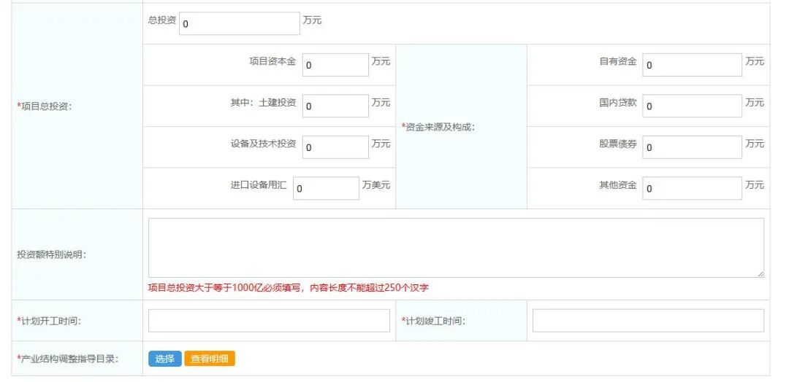Click the orange 查看明细 button

tap(210, 359)
